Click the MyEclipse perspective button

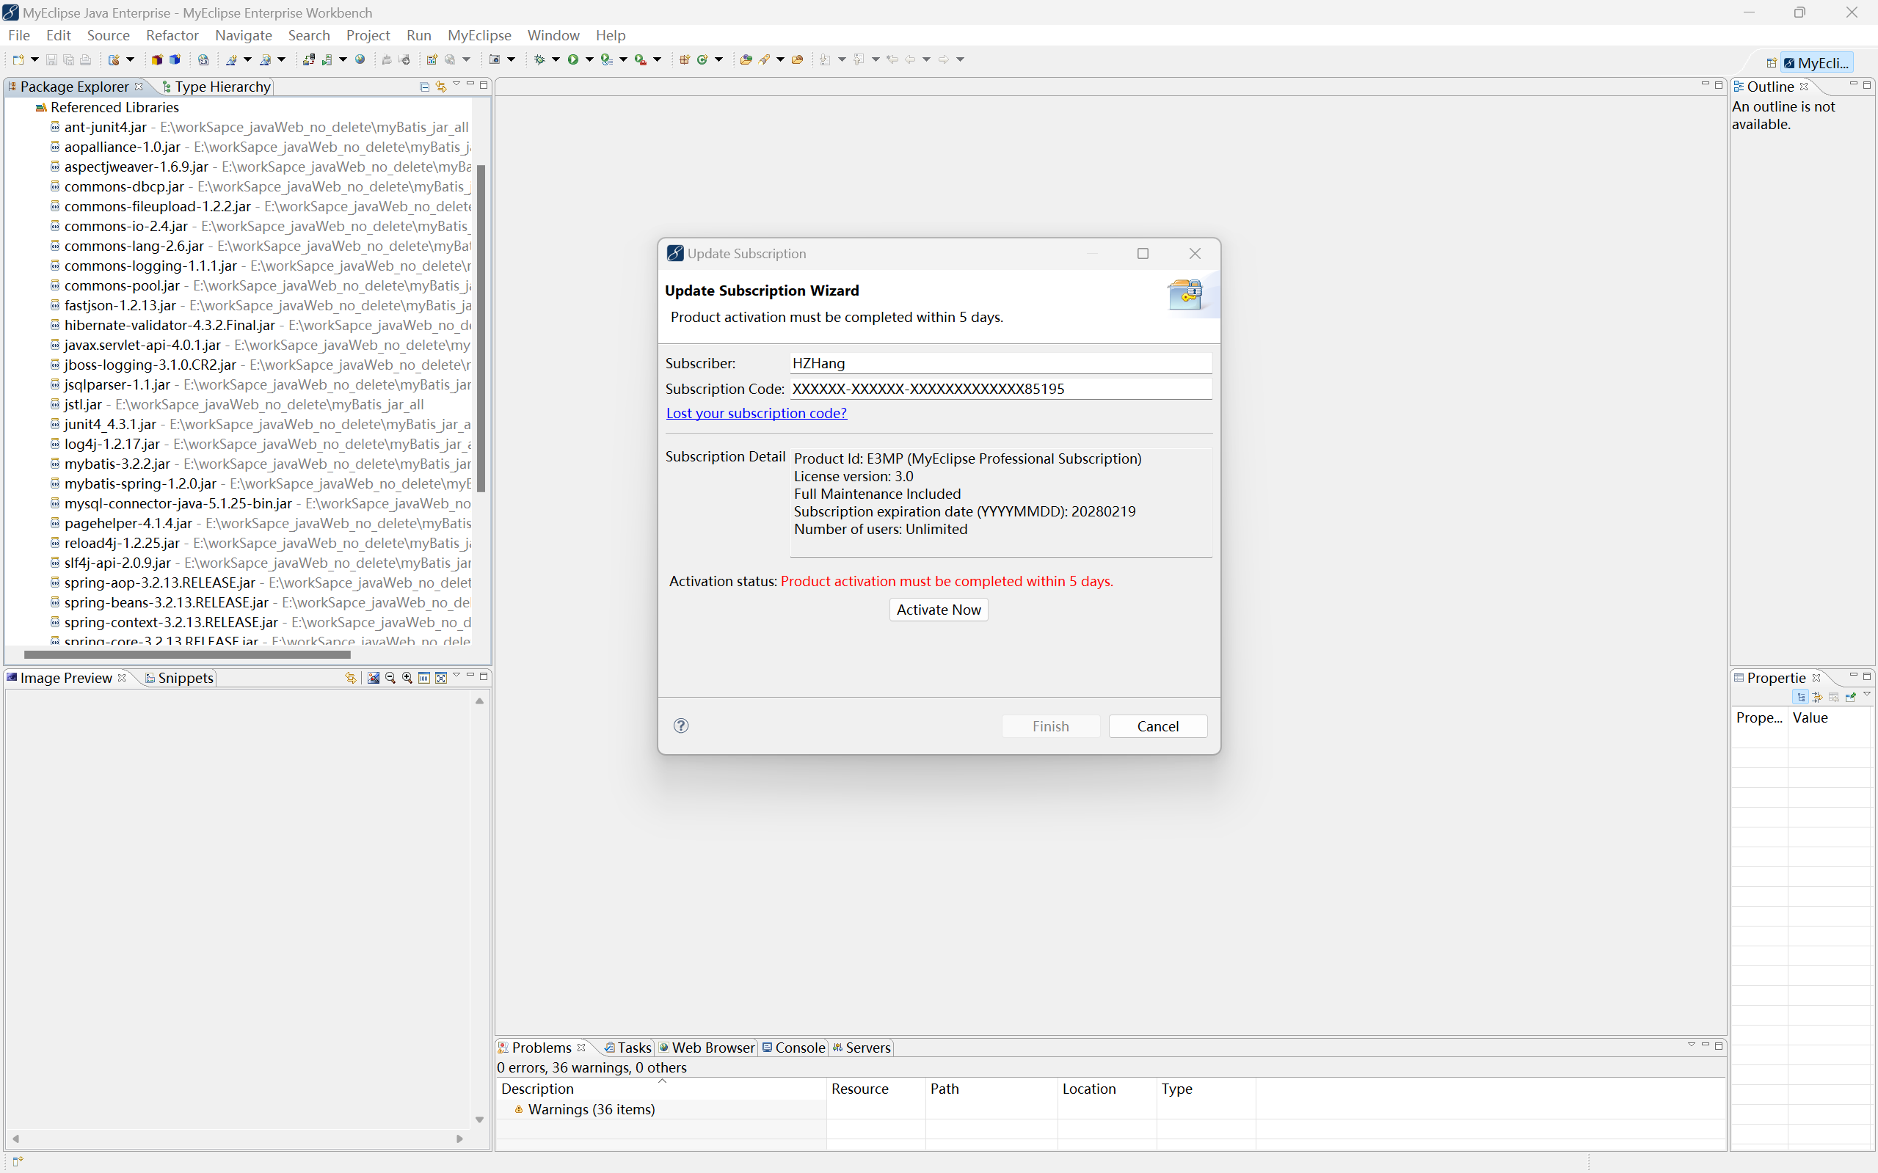pyautogui.click(x=1816, y=63)
